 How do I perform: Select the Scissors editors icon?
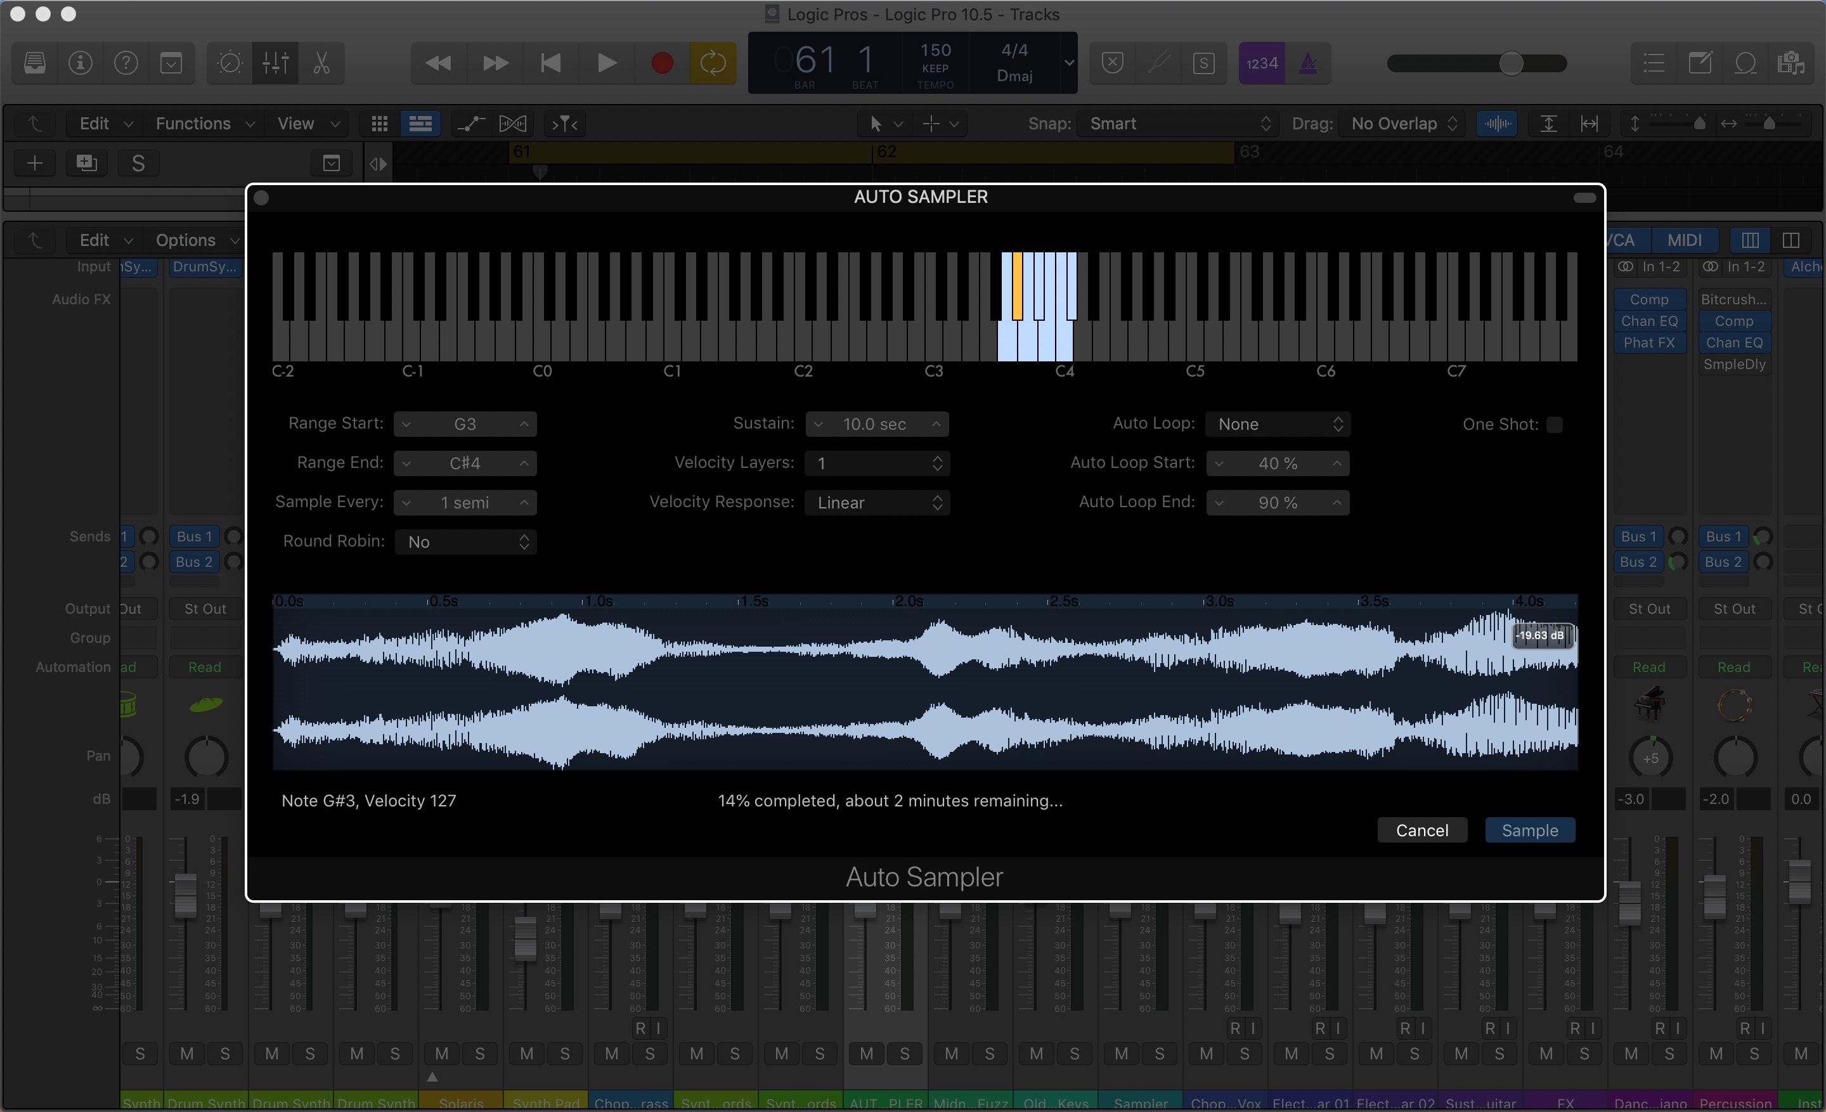pyautogui.click(x=321, y=63)
